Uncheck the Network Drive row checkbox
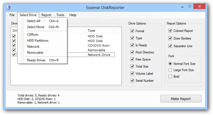This screenshot has width=213, height=115. 14,55
